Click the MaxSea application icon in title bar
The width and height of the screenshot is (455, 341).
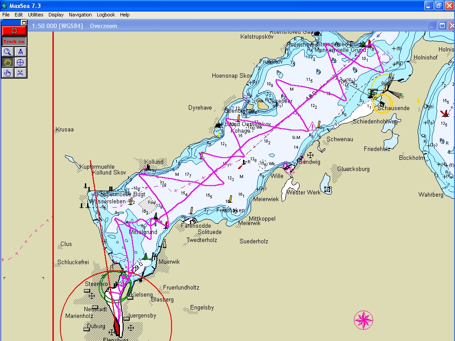4,5
